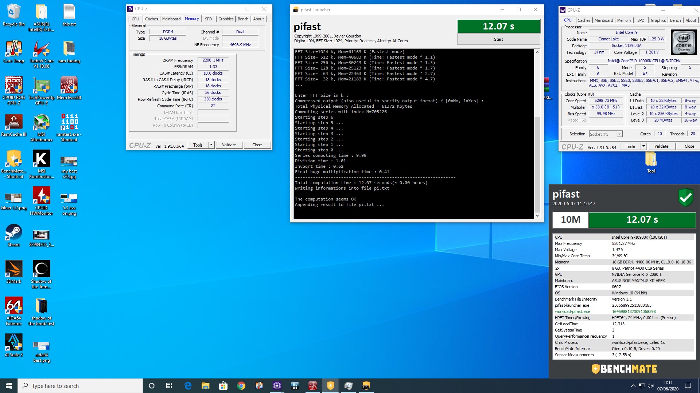The width and height of the screenshot is (700, 393).
Task: Open Steam desktop shortcut
Action: point(14,235)
